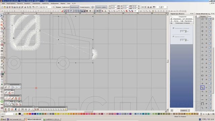Switch to Графический mode

(66, 7)
